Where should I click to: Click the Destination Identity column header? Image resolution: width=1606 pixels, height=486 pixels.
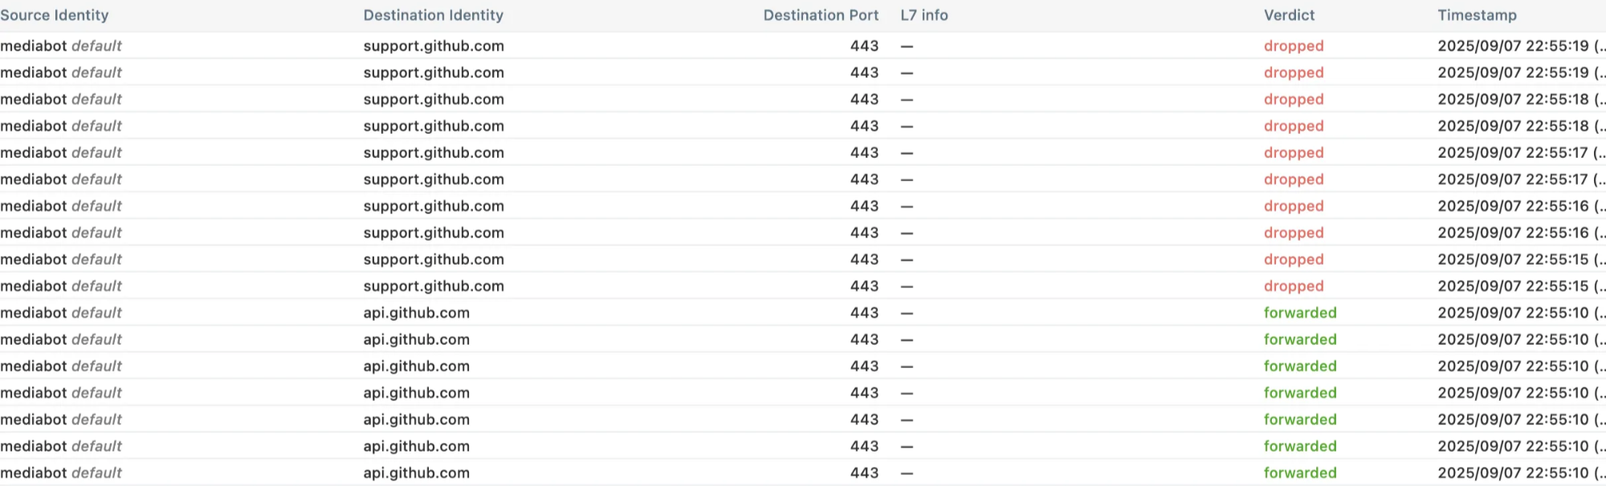(433, 15)
